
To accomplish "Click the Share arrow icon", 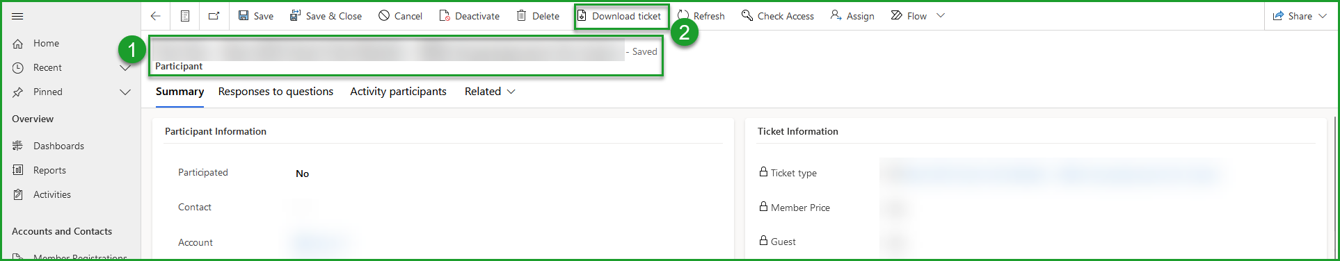I will point(1278,16).
